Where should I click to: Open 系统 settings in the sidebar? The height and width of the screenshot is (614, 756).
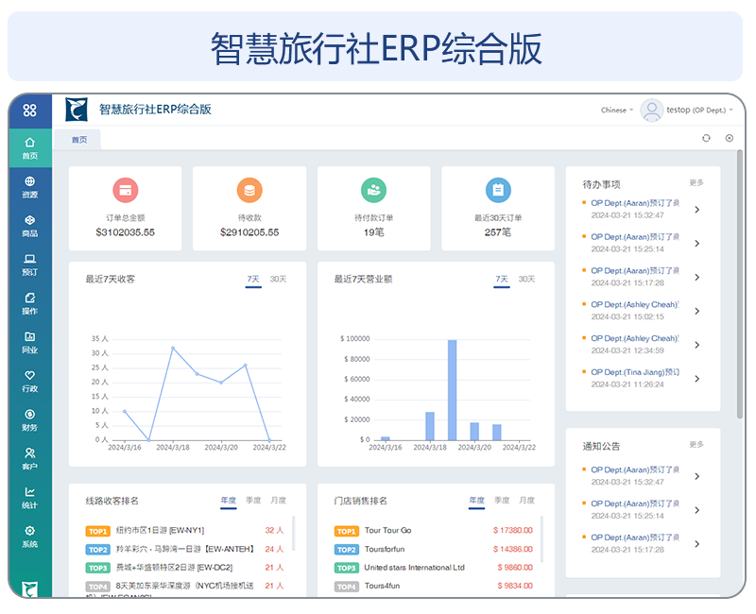coord(30,537)
